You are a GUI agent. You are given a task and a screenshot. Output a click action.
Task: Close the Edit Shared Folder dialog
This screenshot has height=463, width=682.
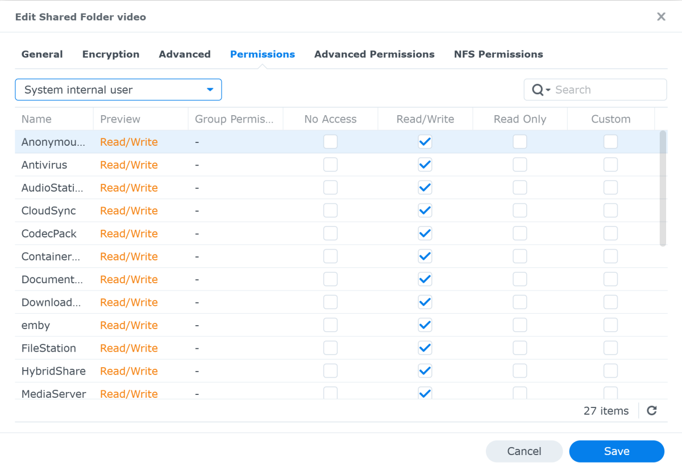click(661, 16)
